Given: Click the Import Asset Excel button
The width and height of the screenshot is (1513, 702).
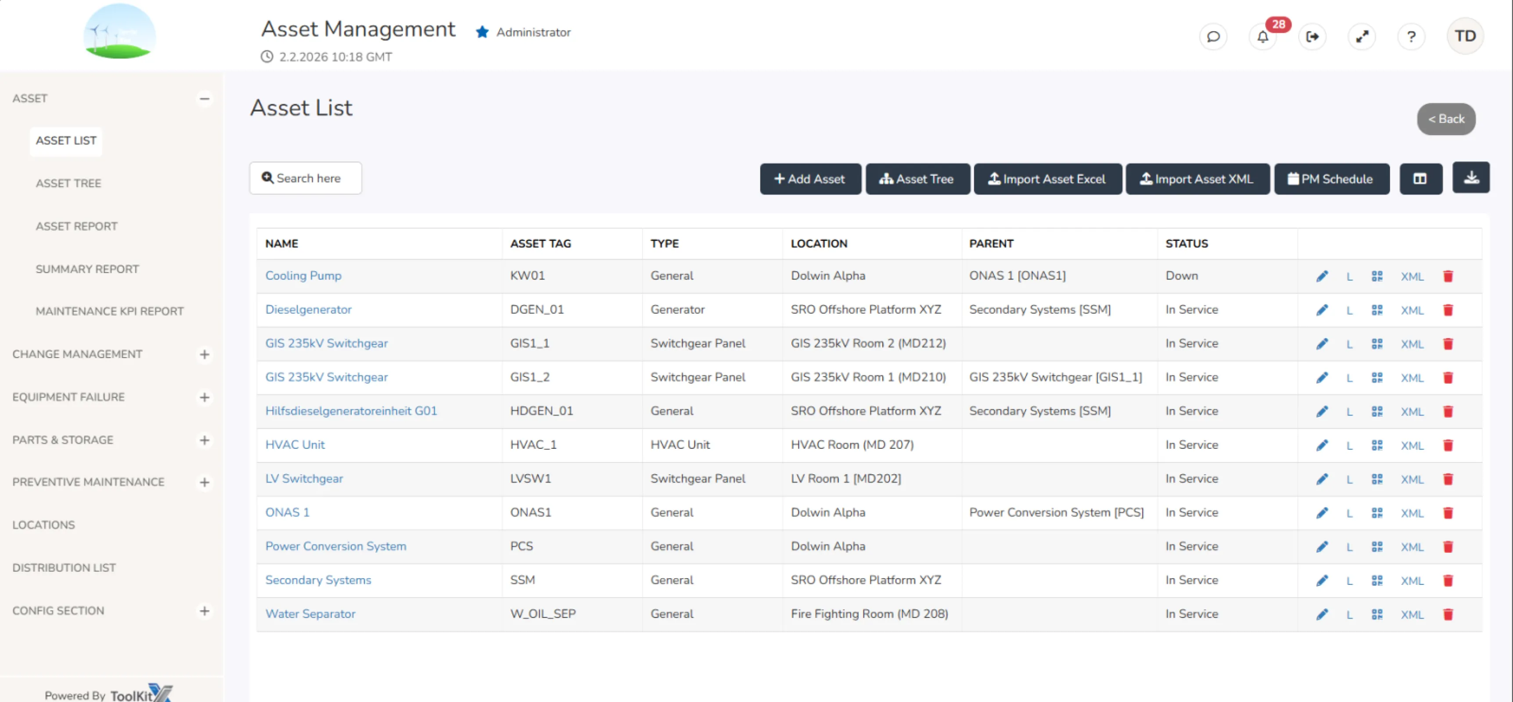Looking at the screenshot, I should coord(1048,179).
